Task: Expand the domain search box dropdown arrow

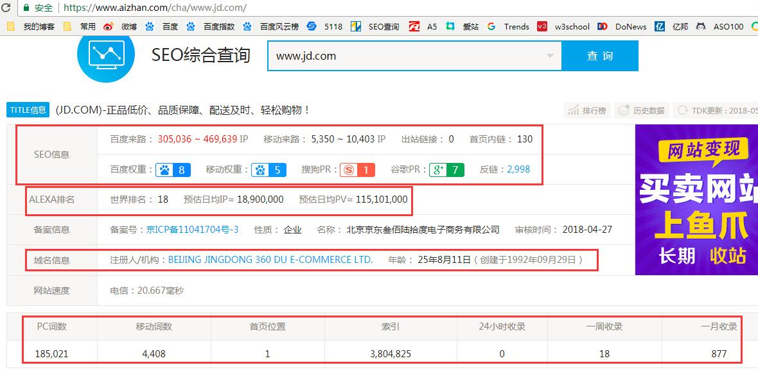Action: (x=550, y=56)
